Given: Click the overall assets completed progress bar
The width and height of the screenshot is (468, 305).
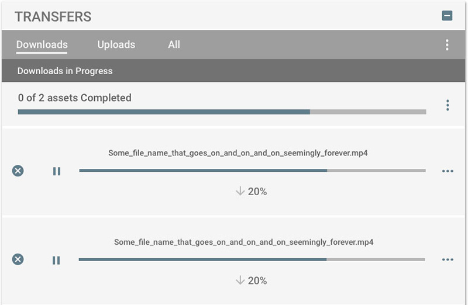Looking at the screenshot, I should [222, 111].
